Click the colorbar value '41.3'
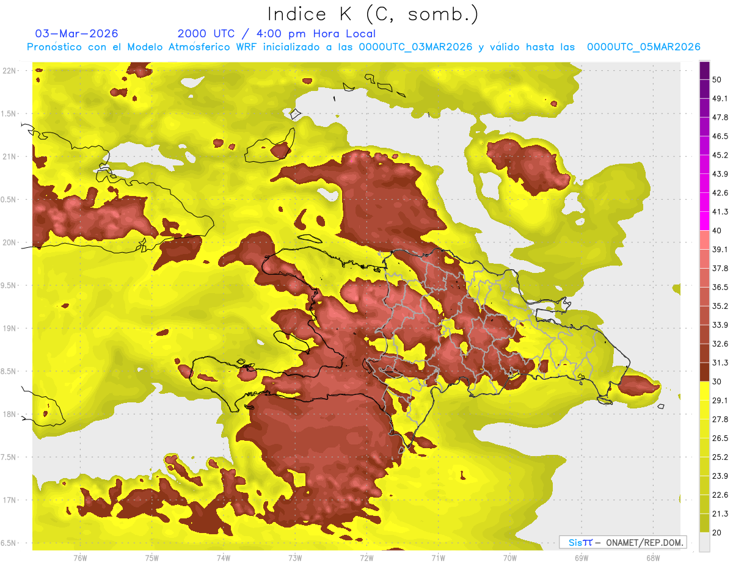 tap(720, 212)
